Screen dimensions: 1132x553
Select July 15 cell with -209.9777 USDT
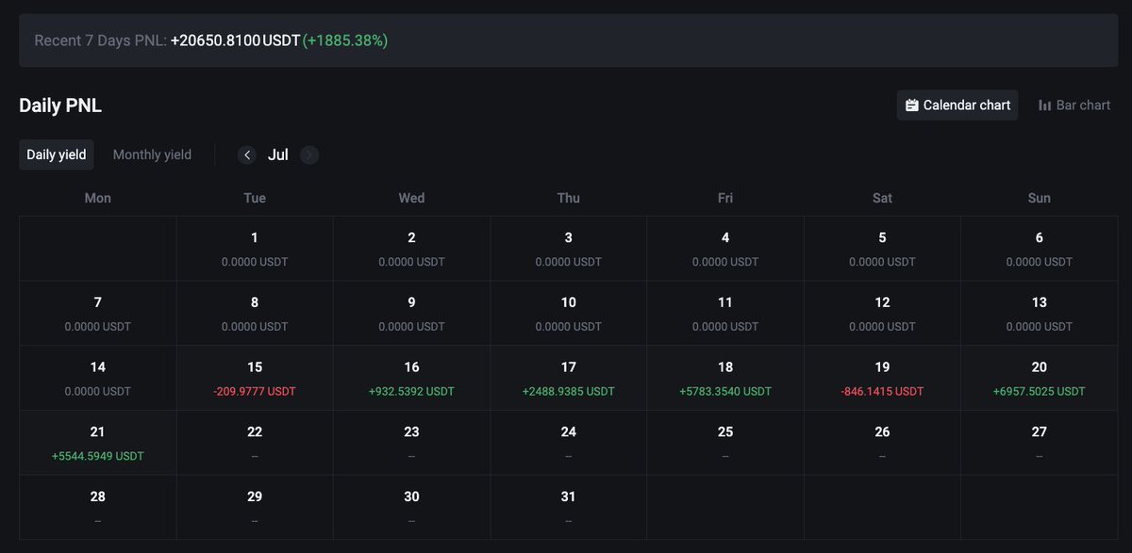(x=255, y=378)
